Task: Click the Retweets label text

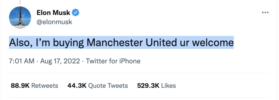Action: pyautogui.click(x=45, y=86)
